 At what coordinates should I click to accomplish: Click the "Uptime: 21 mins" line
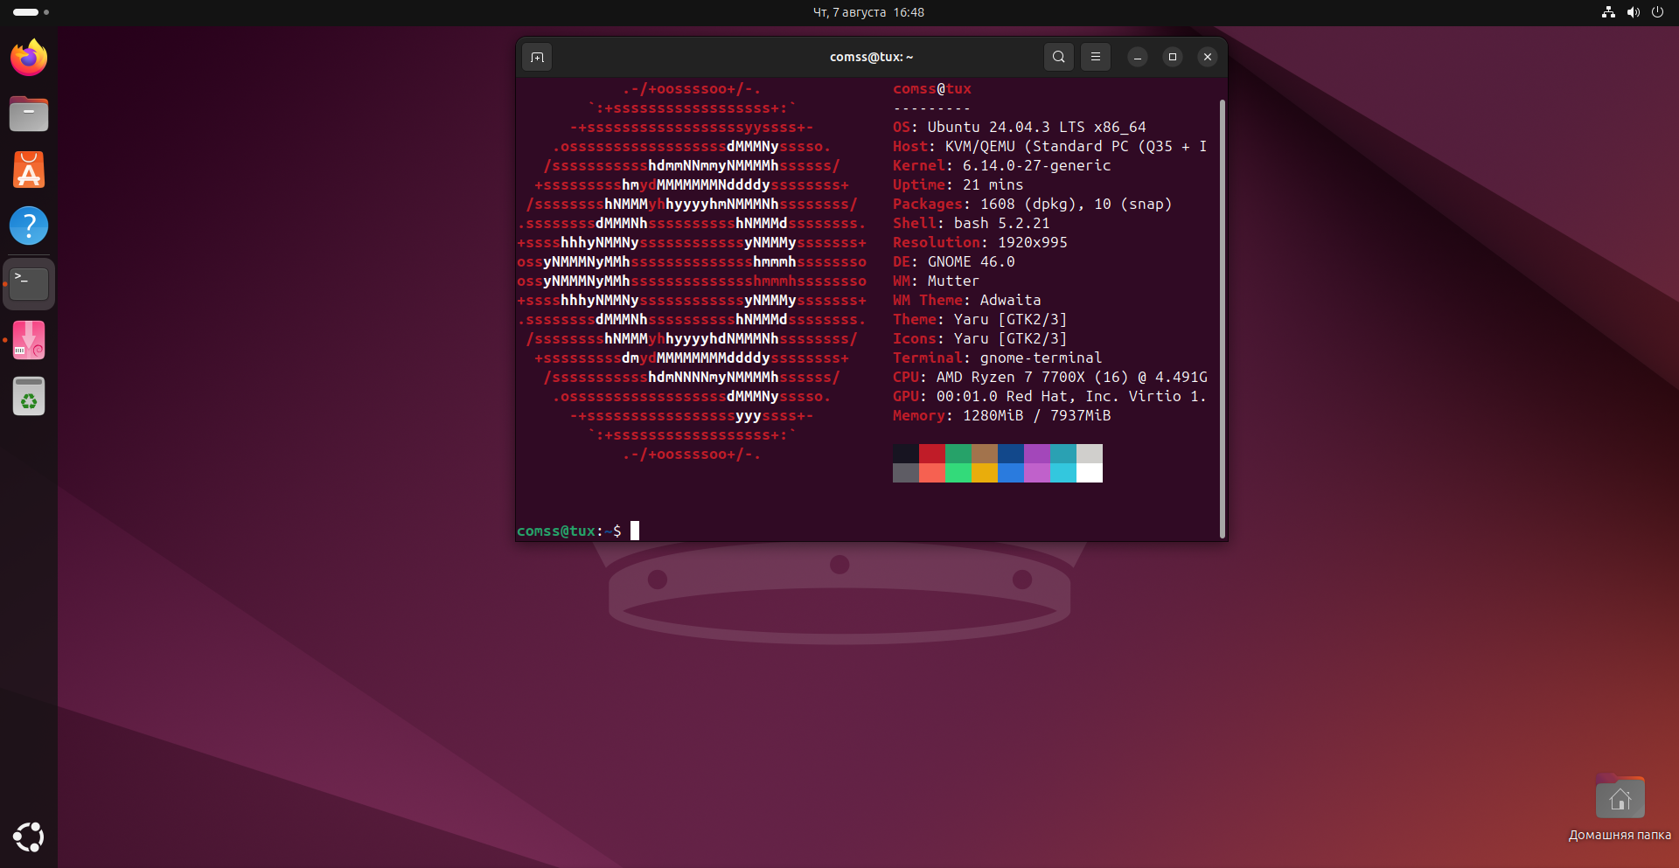[x=958, y=184]
